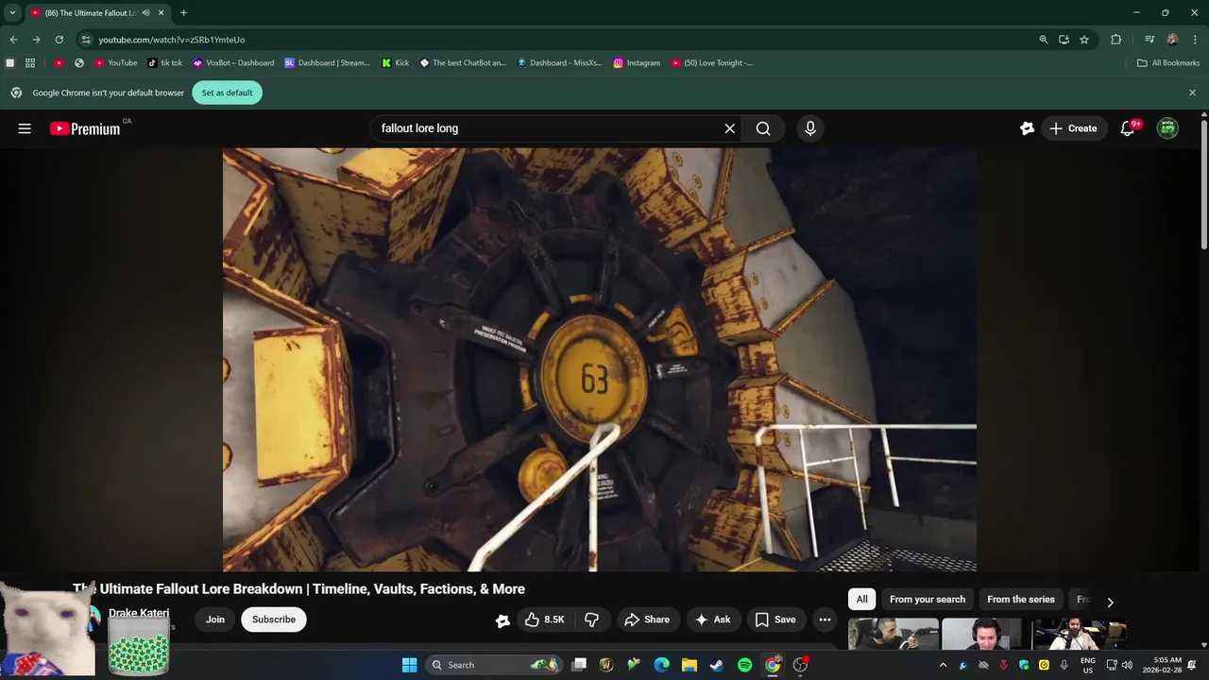The image size is (1209, 680).
Task: Dismiss the default browser notice
Action: point(1192,93)
